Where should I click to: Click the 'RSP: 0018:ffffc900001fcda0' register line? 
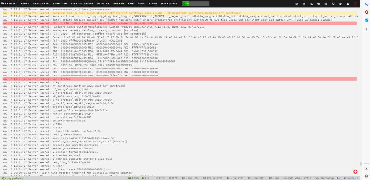(63, 41)
